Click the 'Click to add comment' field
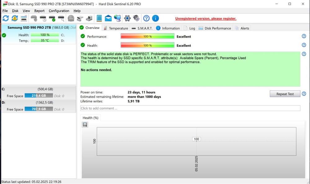The height and width of the screenshot is (184, 310). coord(190,108)
